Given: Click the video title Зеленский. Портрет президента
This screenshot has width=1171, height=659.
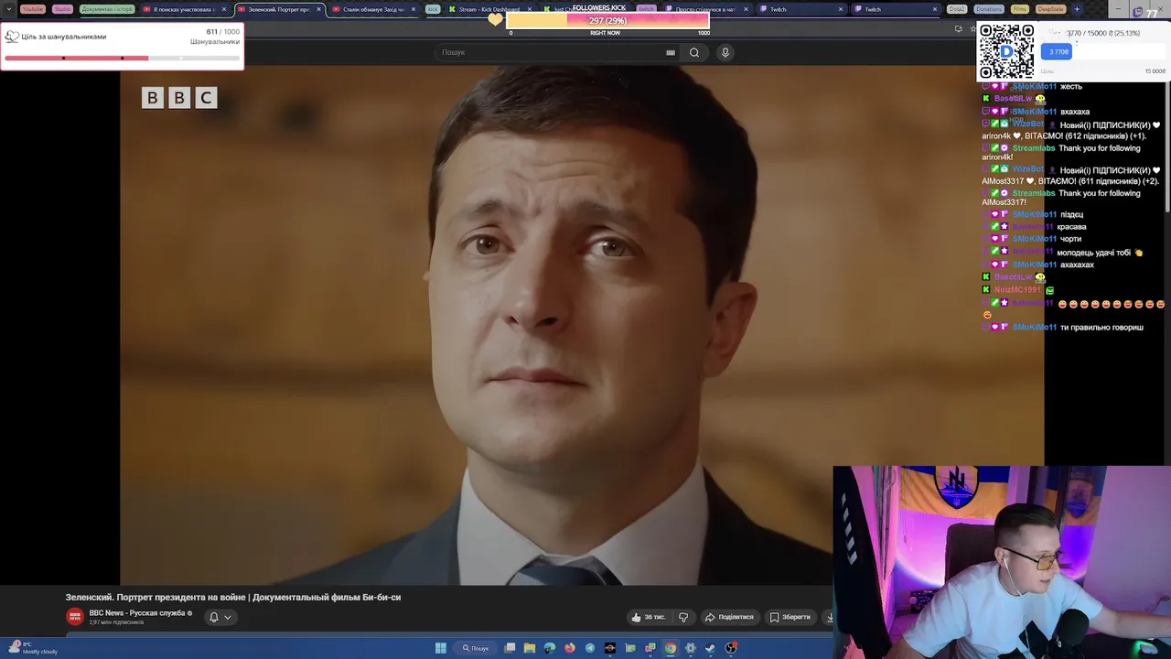Looking at the screenshot, I should [233, 597].
